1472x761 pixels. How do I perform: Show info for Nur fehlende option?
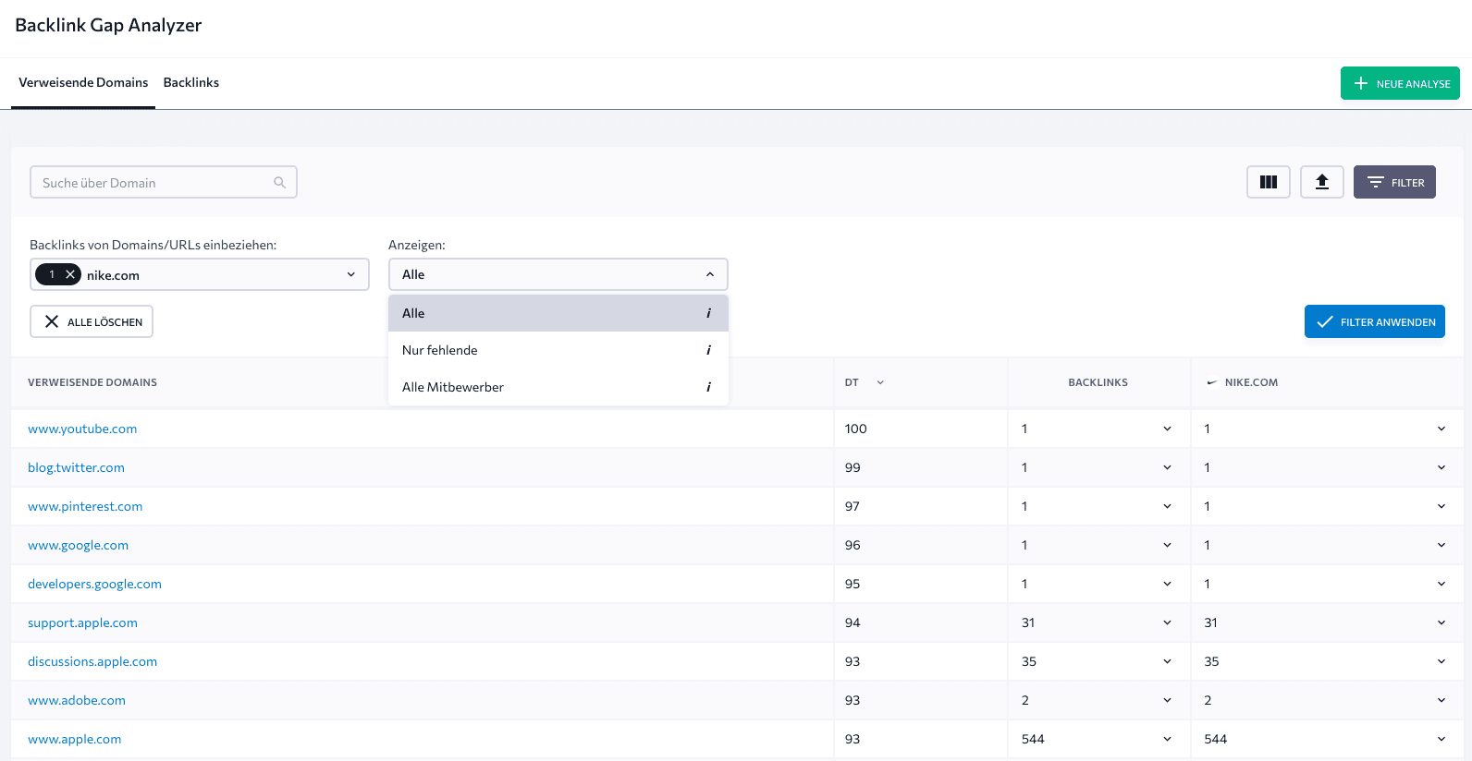click(708, 350)
